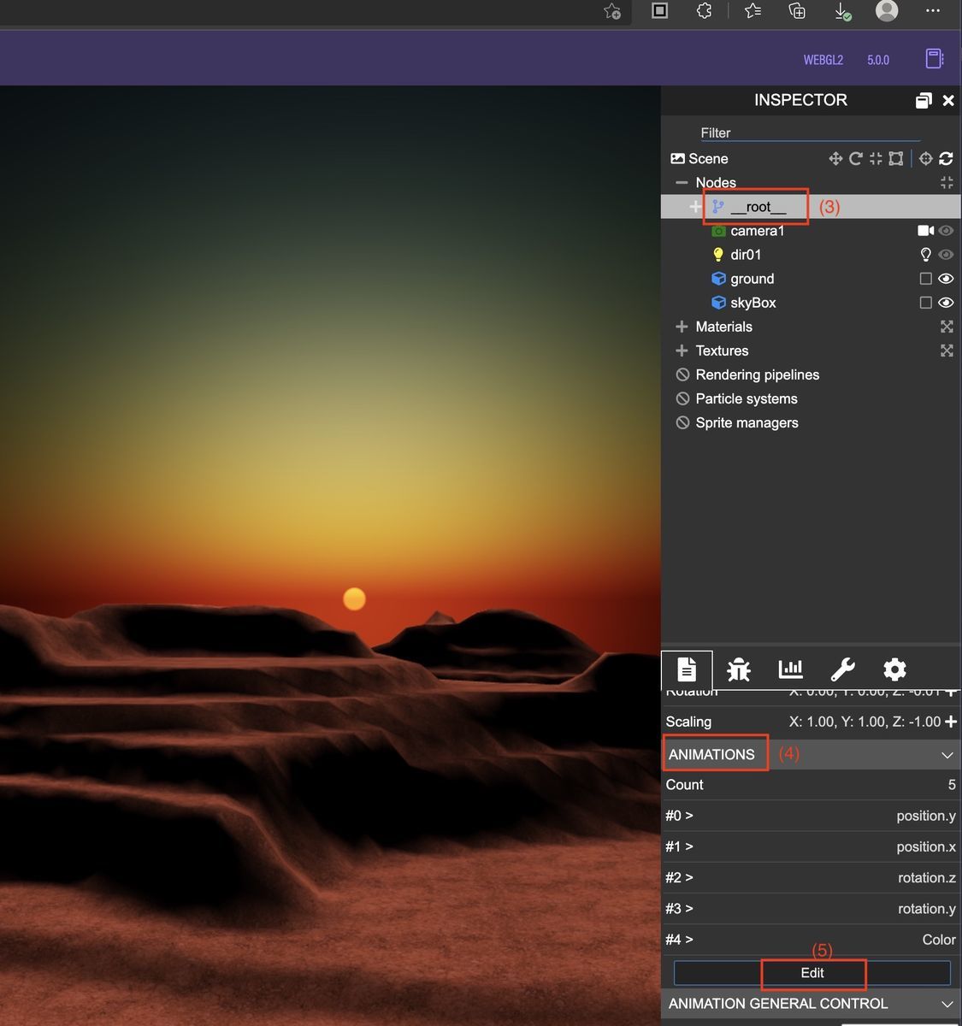Switch to the Statistics tab with the chart icon
The height and width of the screenshot is (1026, 962).
pyautogui.click(x=790, y=669)
